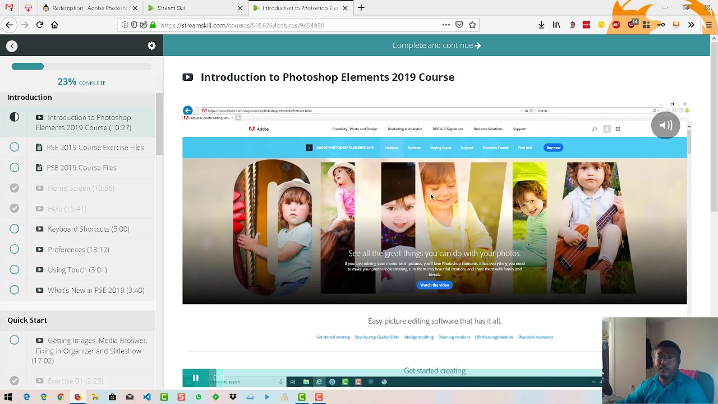Viewport: 718px width, 404px height.
Task: Toggle completion circle for Getting Images lecture
Action: click(15, 340)
